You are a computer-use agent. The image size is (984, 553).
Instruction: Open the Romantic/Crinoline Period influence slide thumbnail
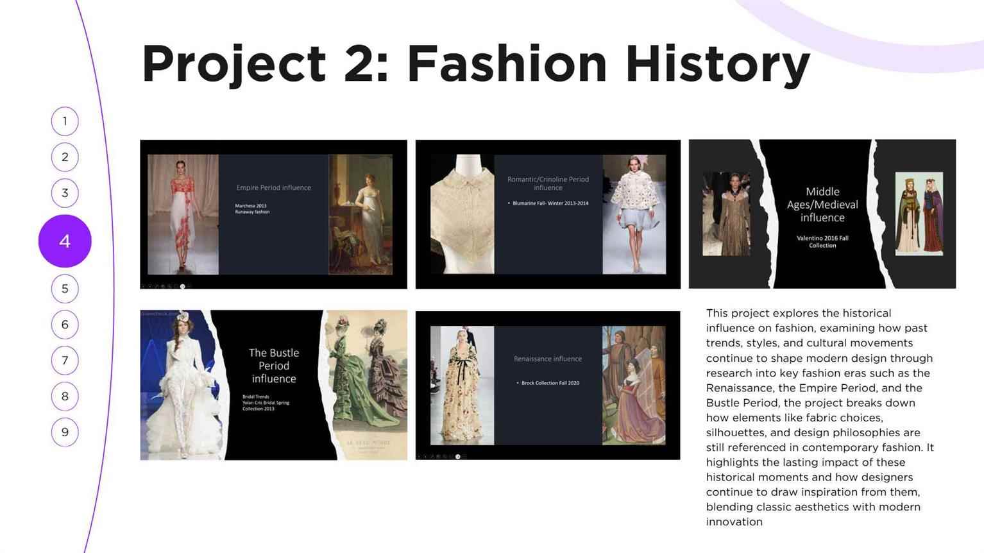coord(548,214)
